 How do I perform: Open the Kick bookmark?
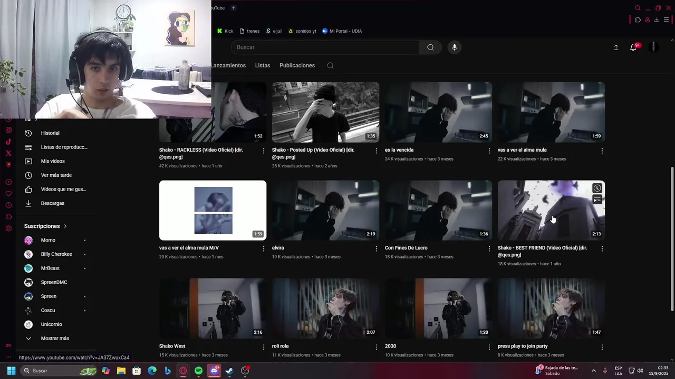click(x=225, y=31)
